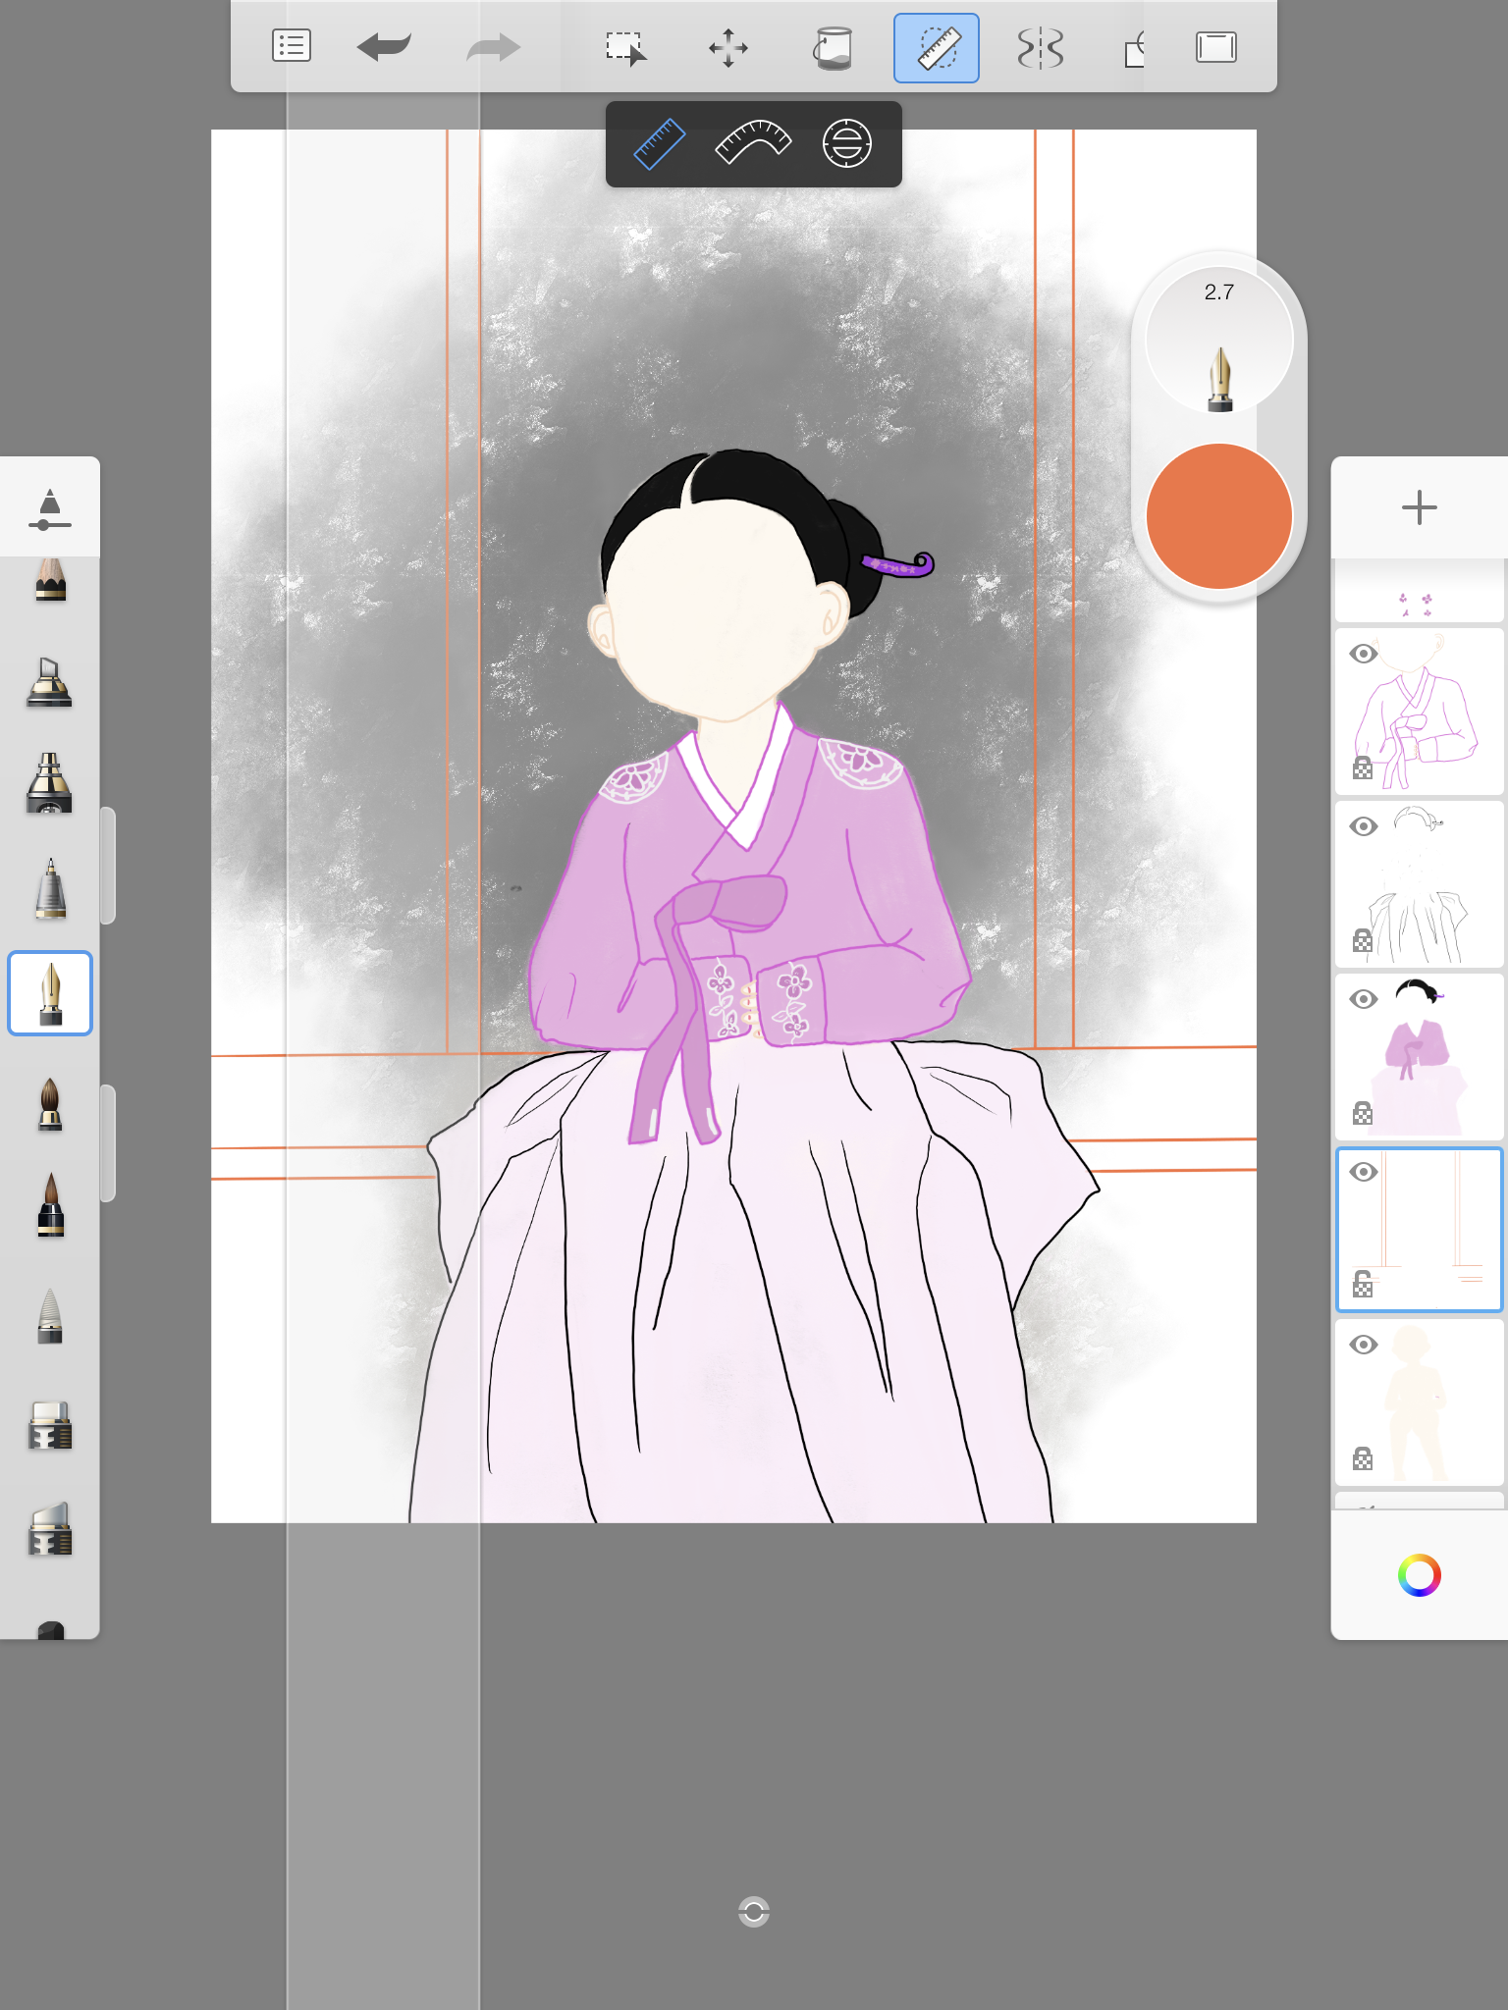Select the highlighted fountain pen brush
Image resolution: width=1508 pixels, height=2010 pixels.
(x=50, y=993)
